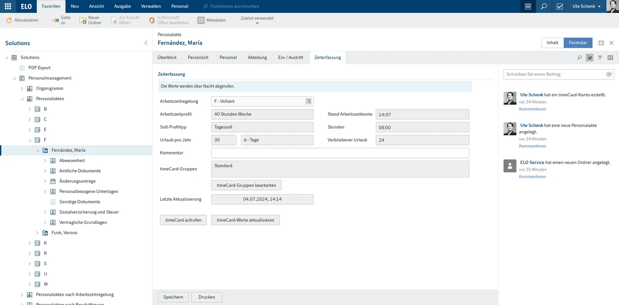Image resolution: width=619 pixels, height=305 pixels.
Task: Switch to the Ein-/ Austritt form tab
Action: click(290, 57)
